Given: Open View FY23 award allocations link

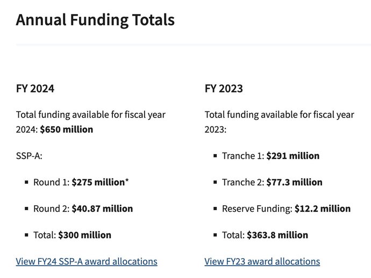Looking at the screenshot, I should (262, 261).
